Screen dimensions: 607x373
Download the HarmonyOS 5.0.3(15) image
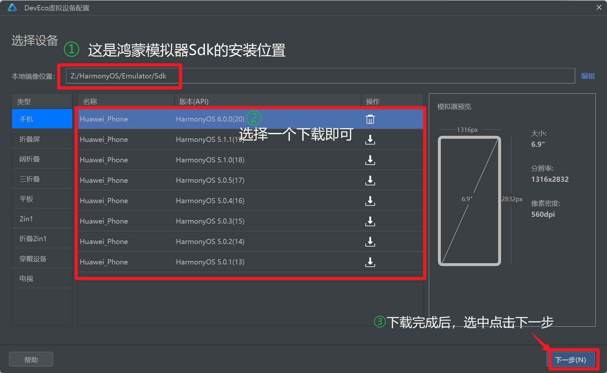point(370,221)
